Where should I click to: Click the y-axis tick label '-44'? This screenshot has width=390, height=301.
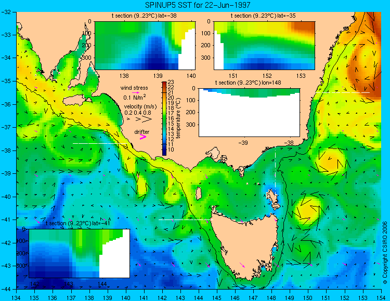point(6,289)
